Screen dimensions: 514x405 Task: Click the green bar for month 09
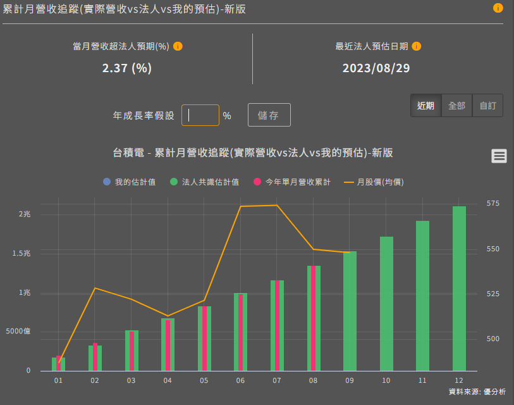point(350,311)
